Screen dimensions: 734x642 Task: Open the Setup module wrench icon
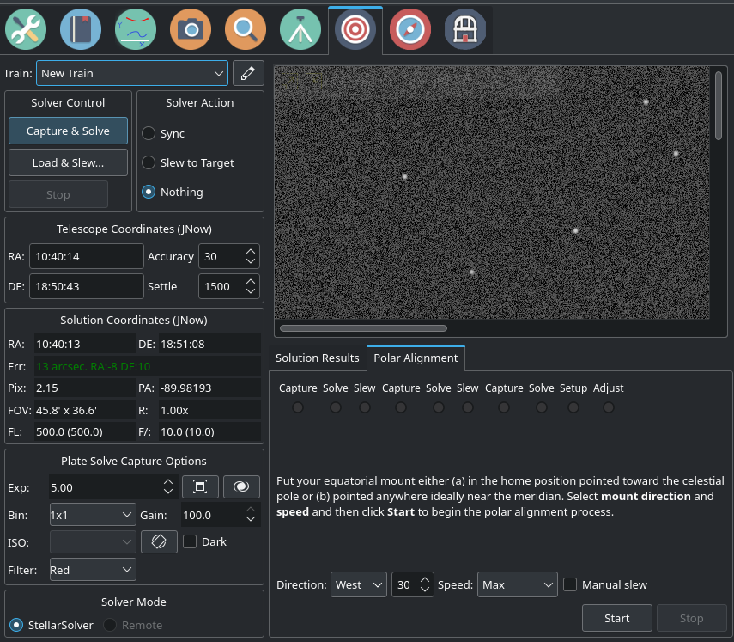click(26, 29)
